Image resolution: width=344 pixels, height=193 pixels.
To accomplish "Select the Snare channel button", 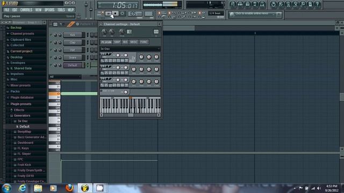I will pos(73,57).
